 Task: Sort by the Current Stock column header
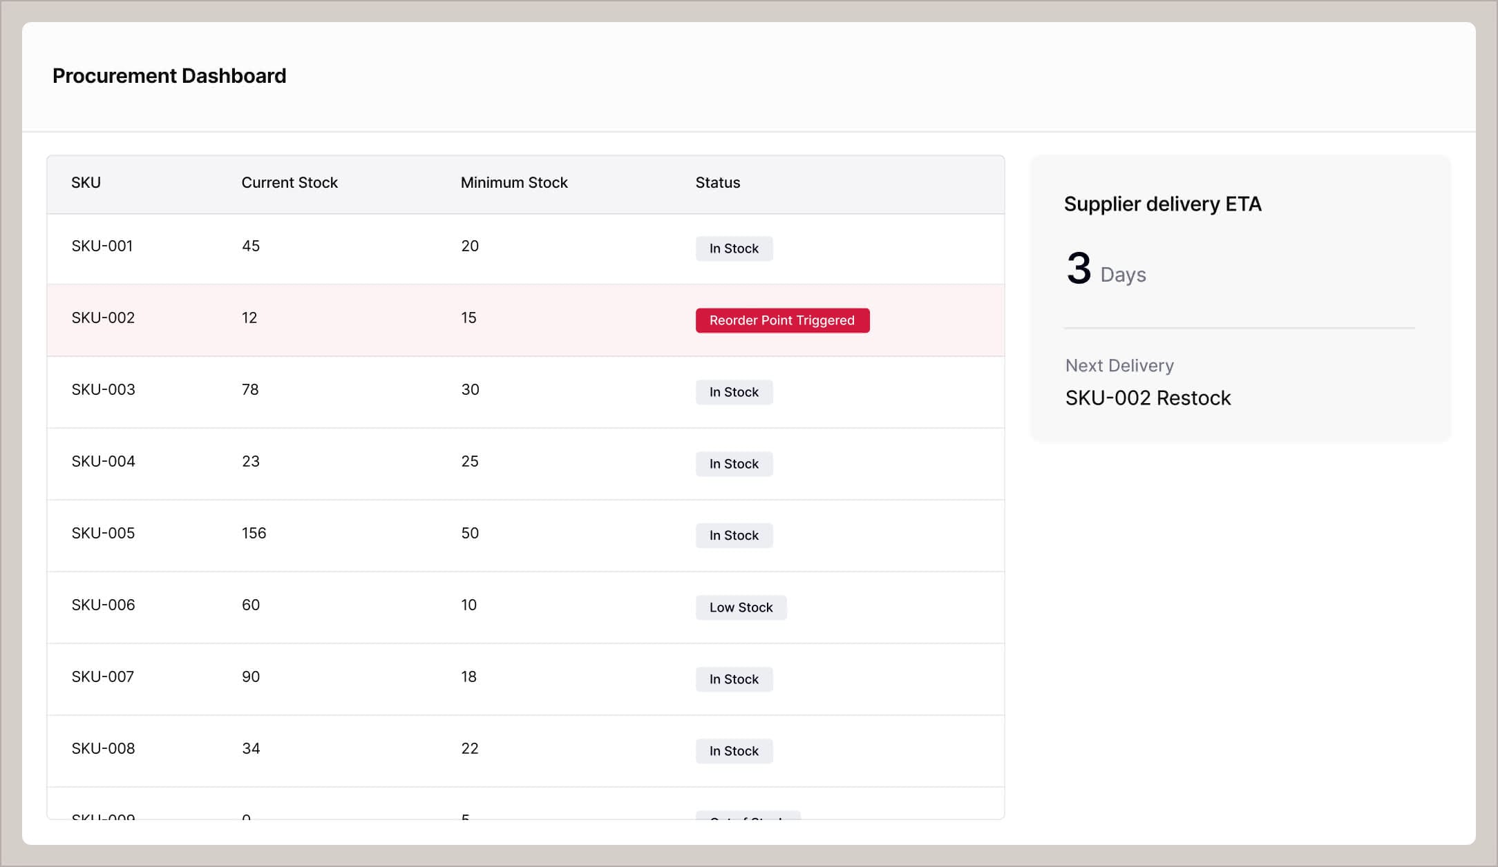(289, 182)
